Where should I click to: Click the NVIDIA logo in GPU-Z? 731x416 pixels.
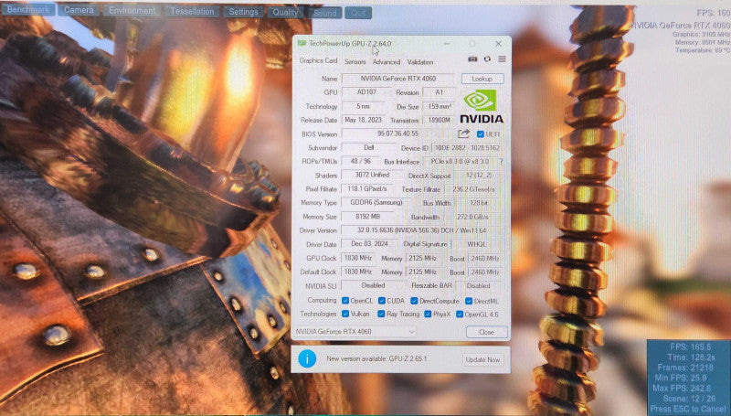tap(482, 107)
